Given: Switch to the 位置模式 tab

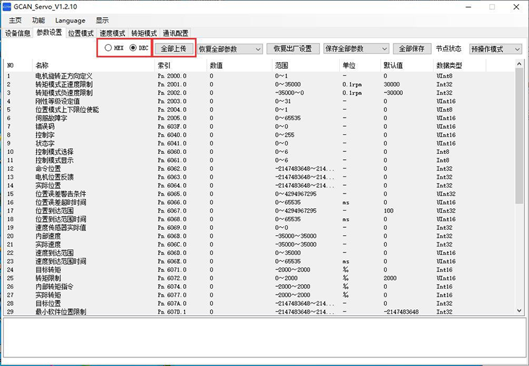Looking at the screenshot, I should coord(81,32).
